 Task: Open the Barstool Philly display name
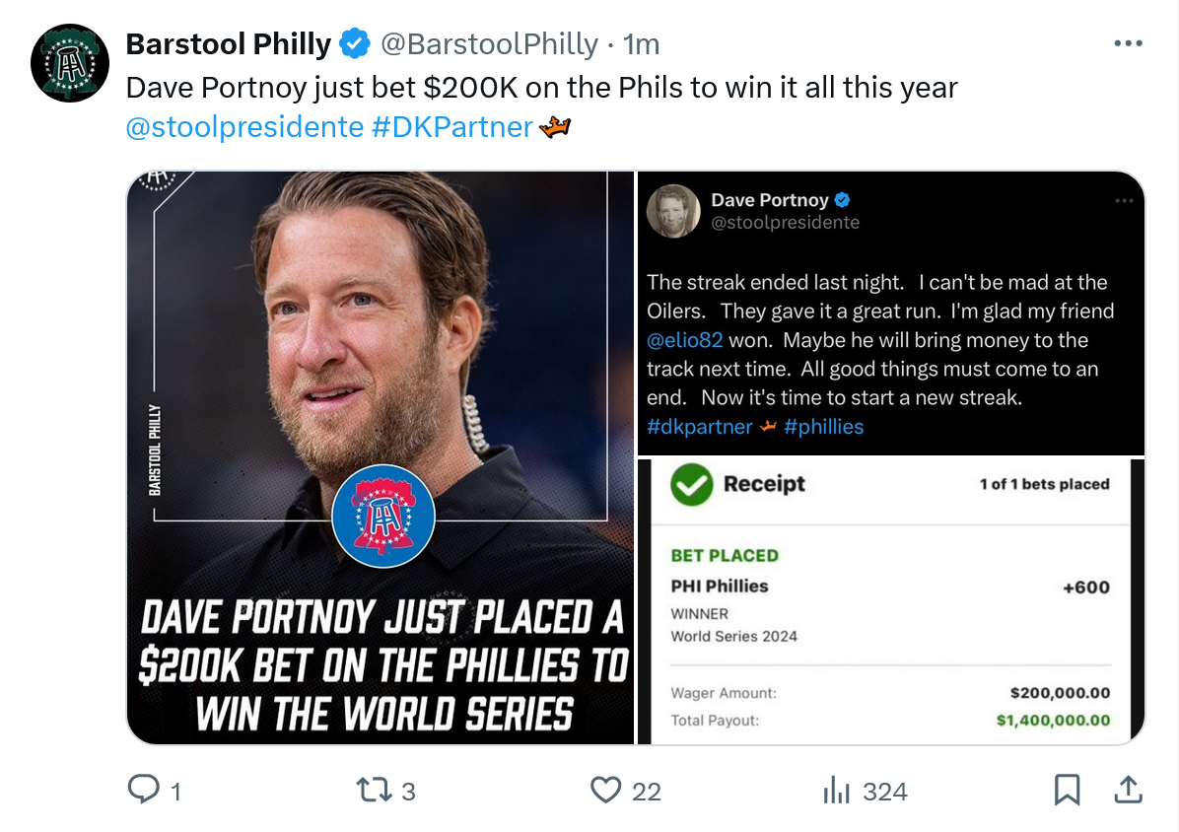point(229,44)
